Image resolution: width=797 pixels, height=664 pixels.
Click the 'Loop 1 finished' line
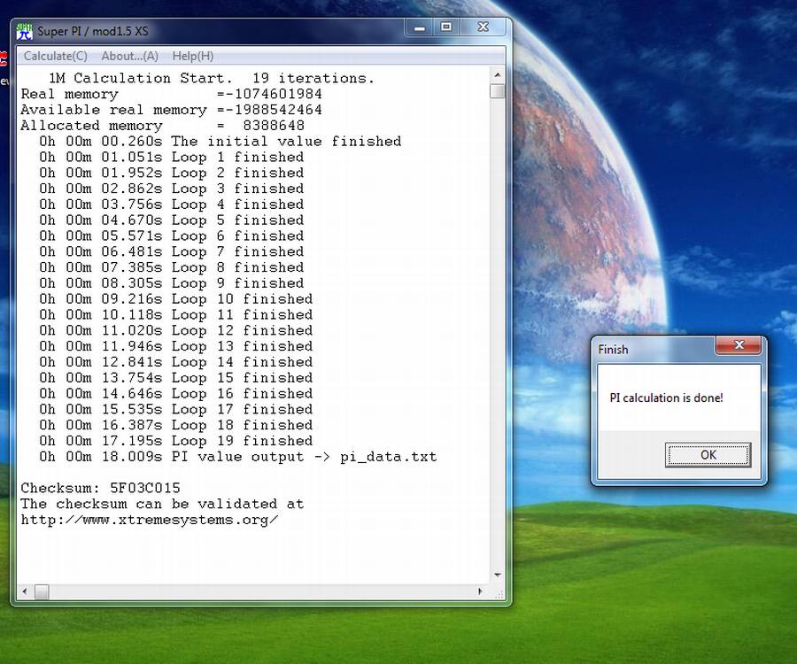pyautogui.click(x=172, y=157)
